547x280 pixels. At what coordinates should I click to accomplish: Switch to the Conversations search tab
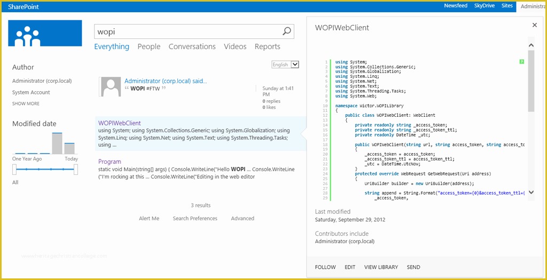(192, 47)
